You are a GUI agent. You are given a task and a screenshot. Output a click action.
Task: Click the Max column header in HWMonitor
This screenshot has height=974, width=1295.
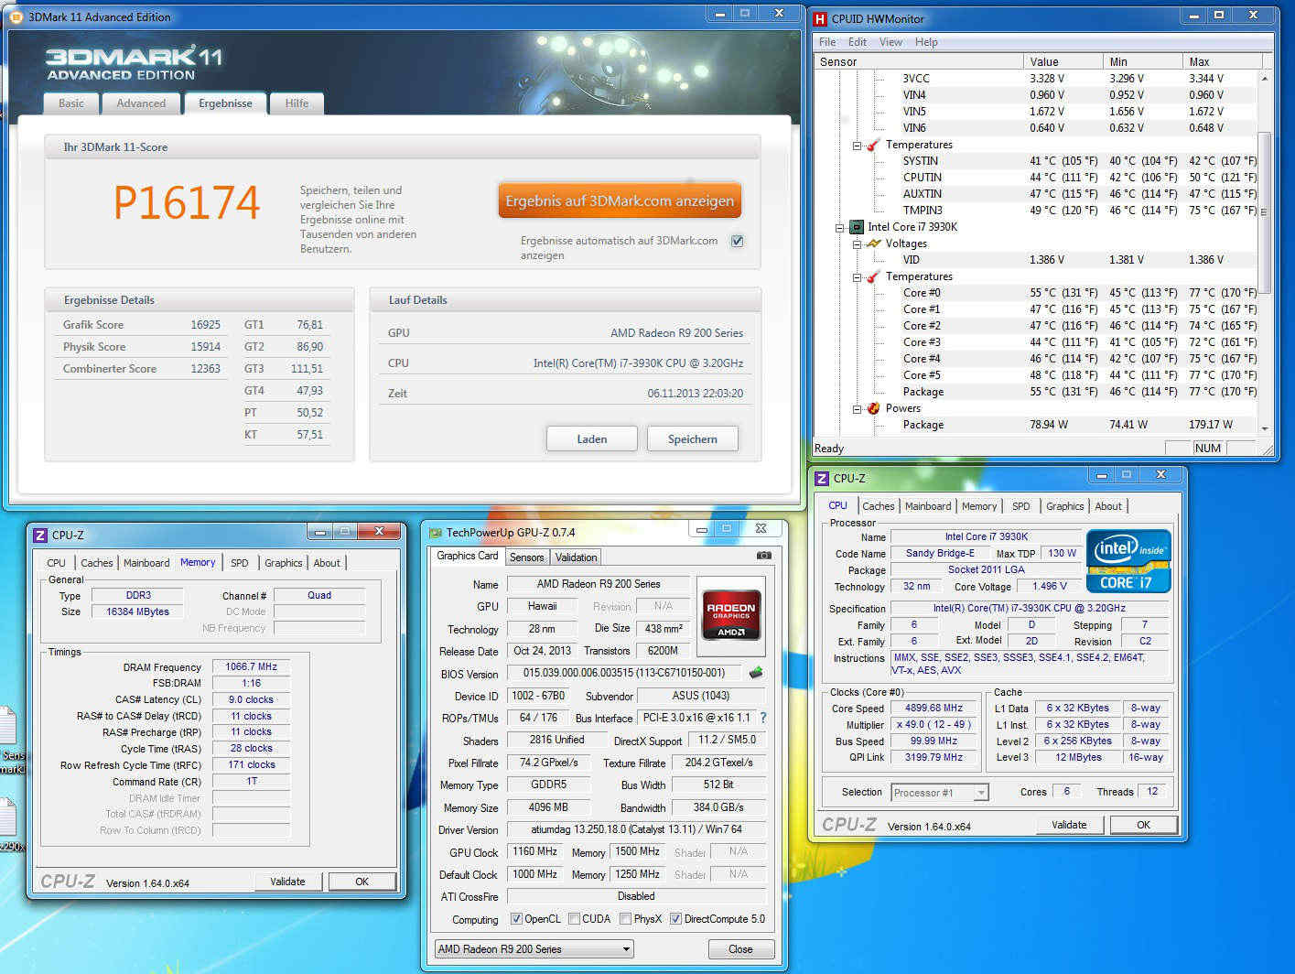[1222, 61]
